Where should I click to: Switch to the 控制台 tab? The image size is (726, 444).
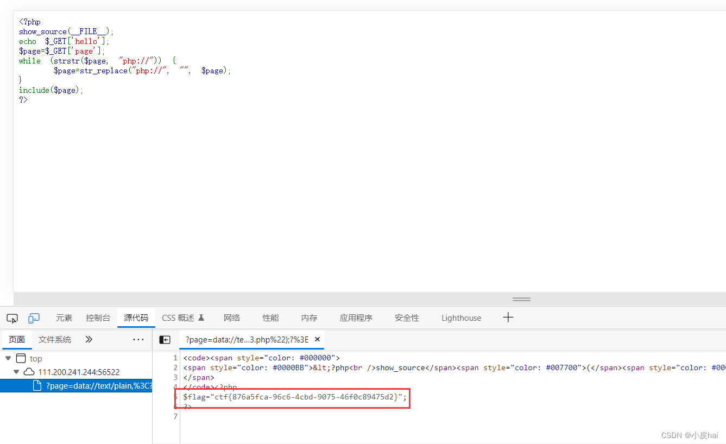(98, 318)
